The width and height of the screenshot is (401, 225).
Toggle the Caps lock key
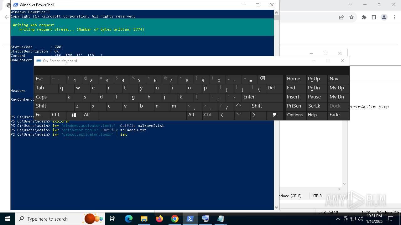(x=50, y=97)
